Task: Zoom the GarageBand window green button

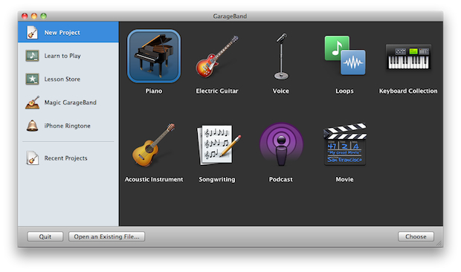Action: coord(44,16)
